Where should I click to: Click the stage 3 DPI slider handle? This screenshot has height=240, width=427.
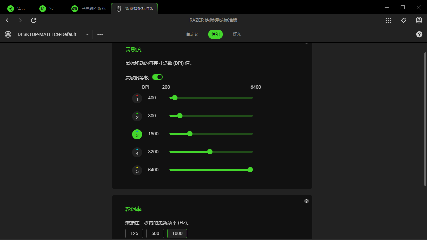pyautogui.click(x=190, y=134)
